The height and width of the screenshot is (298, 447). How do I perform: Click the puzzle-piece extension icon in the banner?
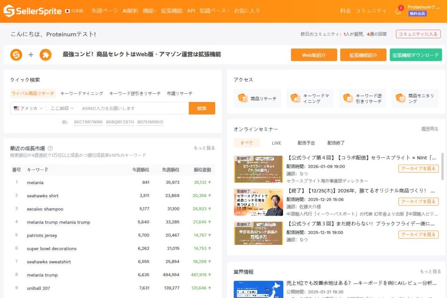point(45,55)
